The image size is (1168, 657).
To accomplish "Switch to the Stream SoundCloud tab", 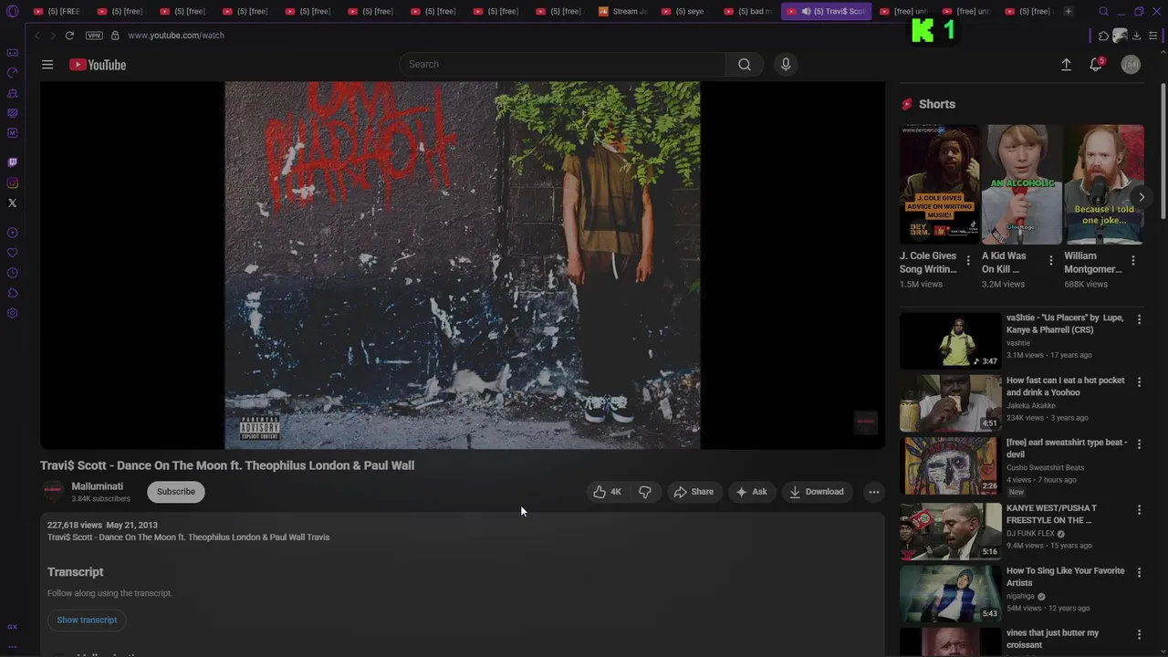I will point(623,12).
